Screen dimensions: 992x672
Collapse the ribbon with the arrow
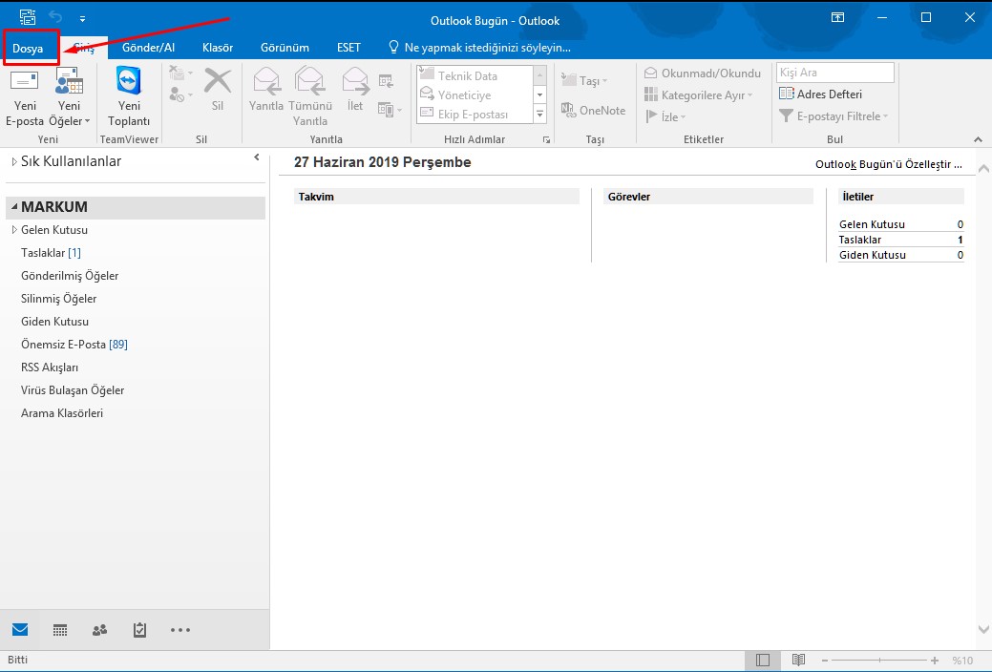978,139
